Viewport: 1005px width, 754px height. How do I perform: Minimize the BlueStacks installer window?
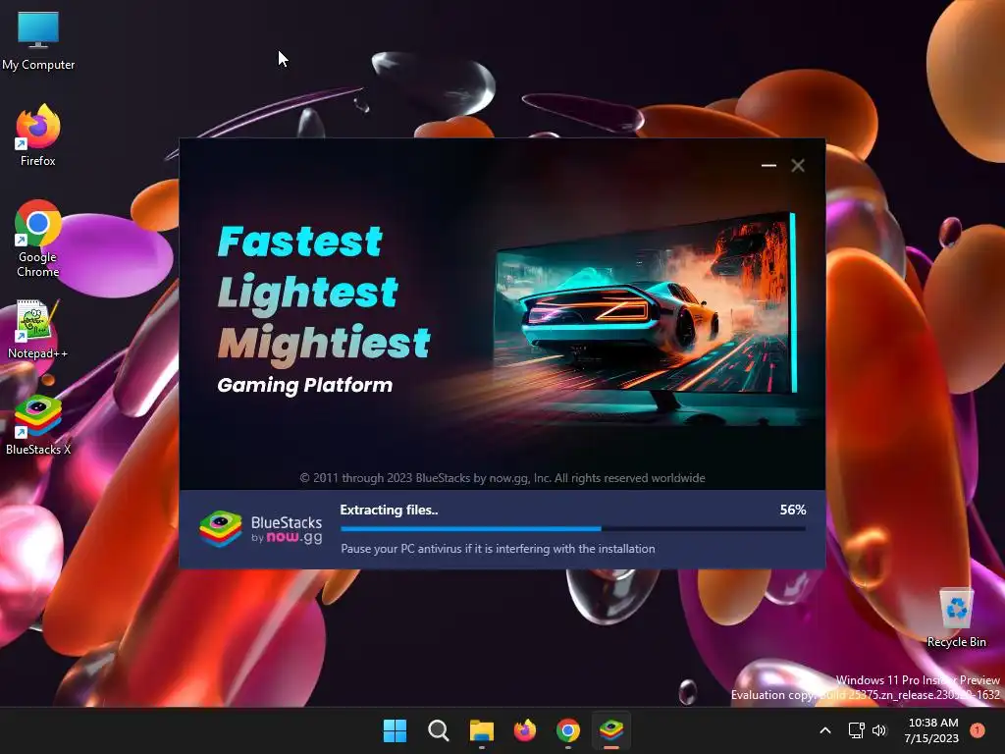point(769,165)
